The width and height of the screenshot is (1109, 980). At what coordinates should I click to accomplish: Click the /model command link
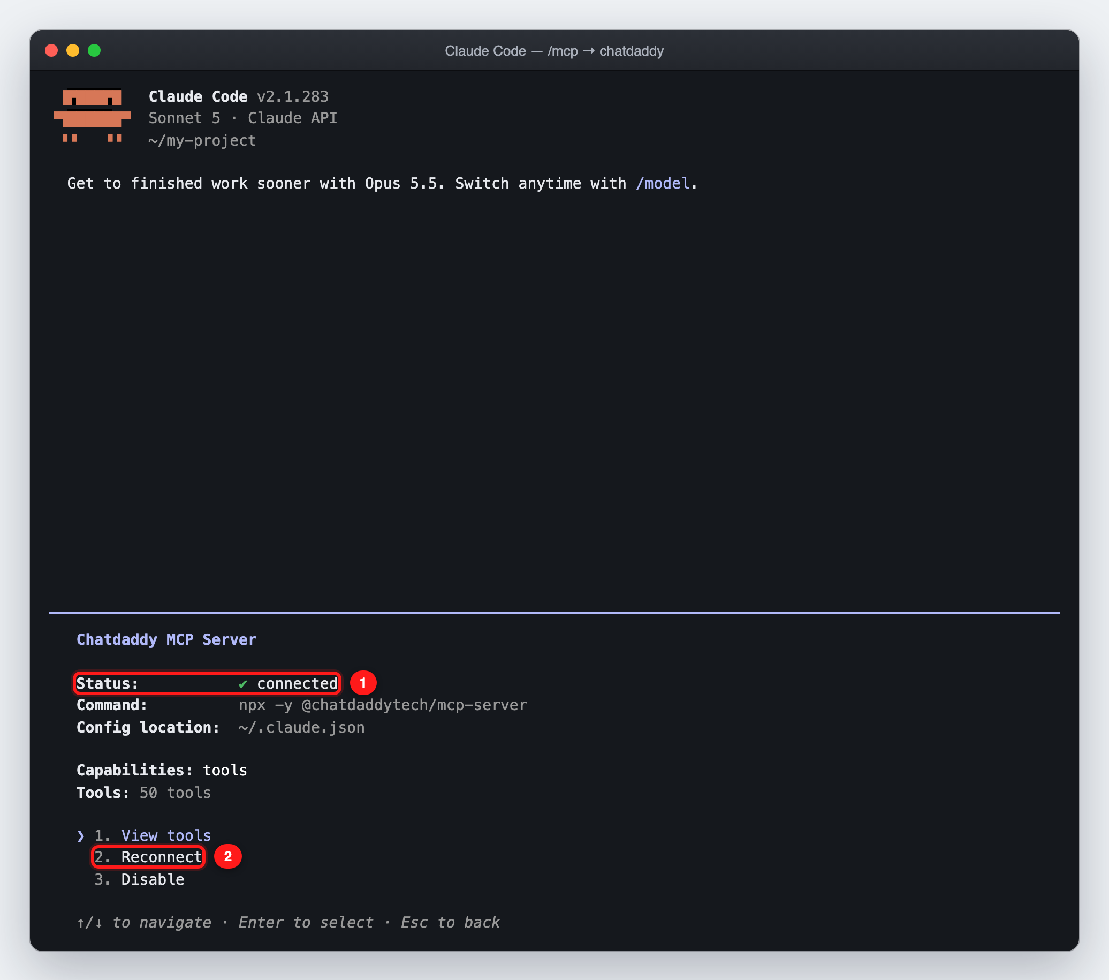[663, 184]
